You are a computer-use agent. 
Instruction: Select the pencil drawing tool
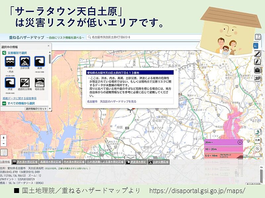tap(257, 62)
